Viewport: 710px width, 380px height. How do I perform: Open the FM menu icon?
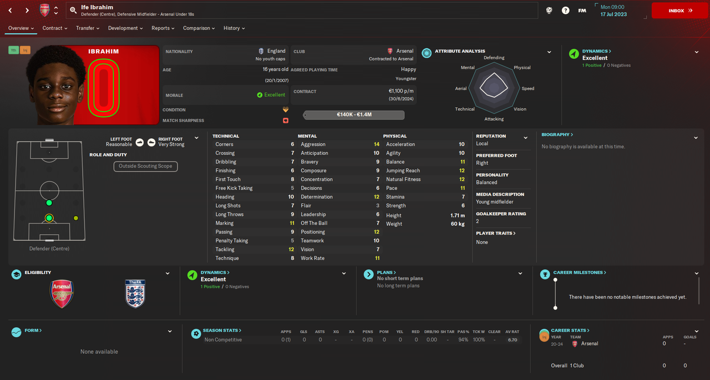coord(582,11)
